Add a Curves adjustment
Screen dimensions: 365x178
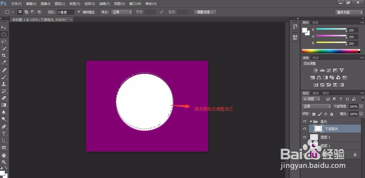tap(329, 70)
